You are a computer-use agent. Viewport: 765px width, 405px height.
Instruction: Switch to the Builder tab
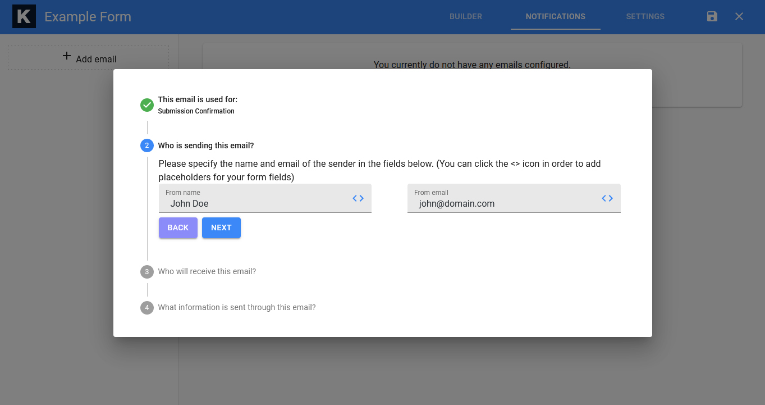(466, 16)
